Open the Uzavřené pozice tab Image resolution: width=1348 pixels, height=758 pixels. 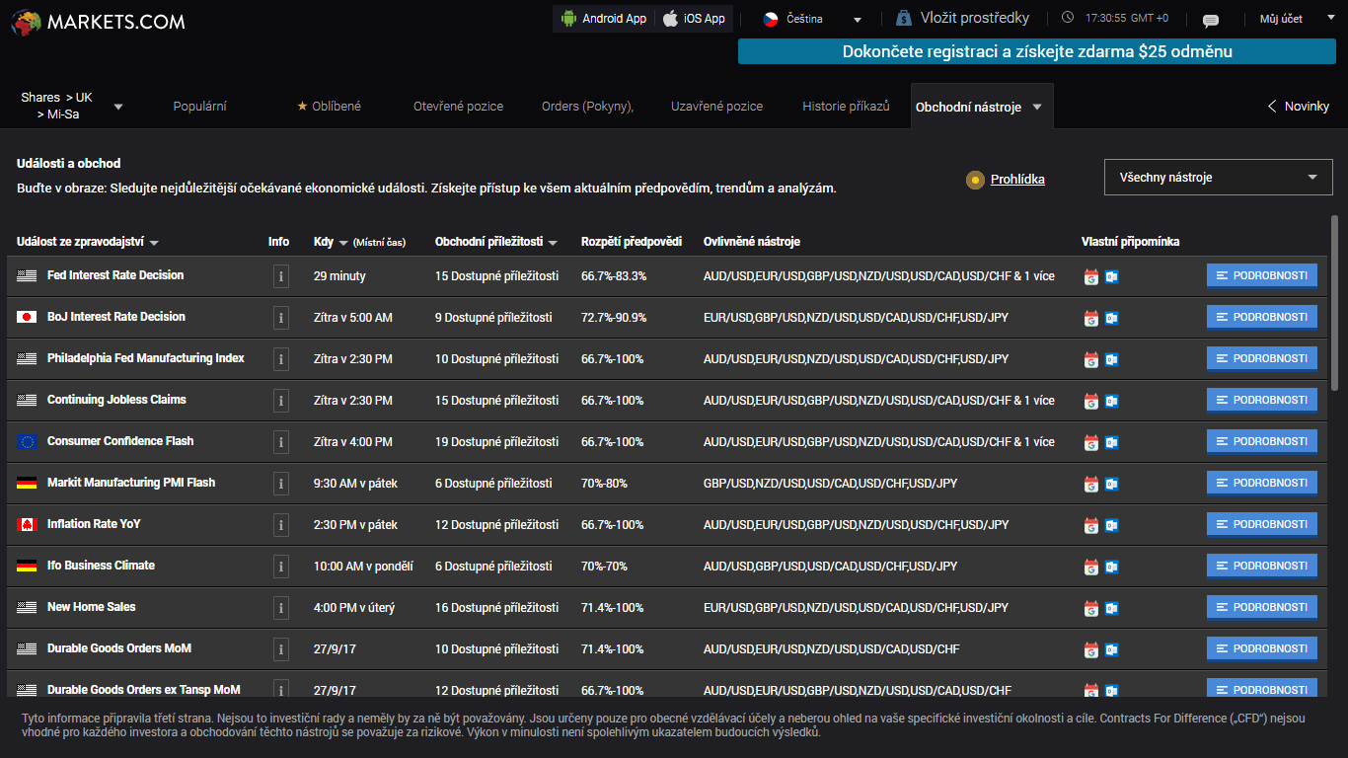717,106
